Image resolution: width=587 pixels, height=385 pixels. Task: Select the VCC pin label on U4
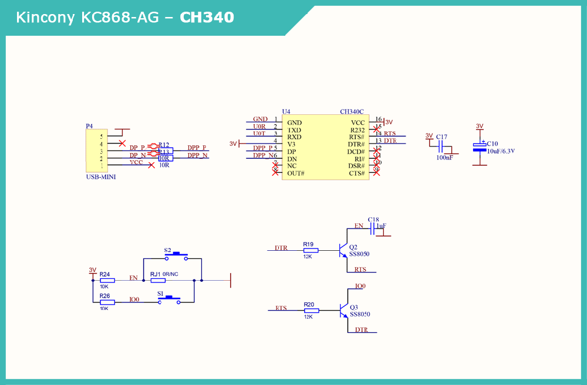[x=357, y=122]
